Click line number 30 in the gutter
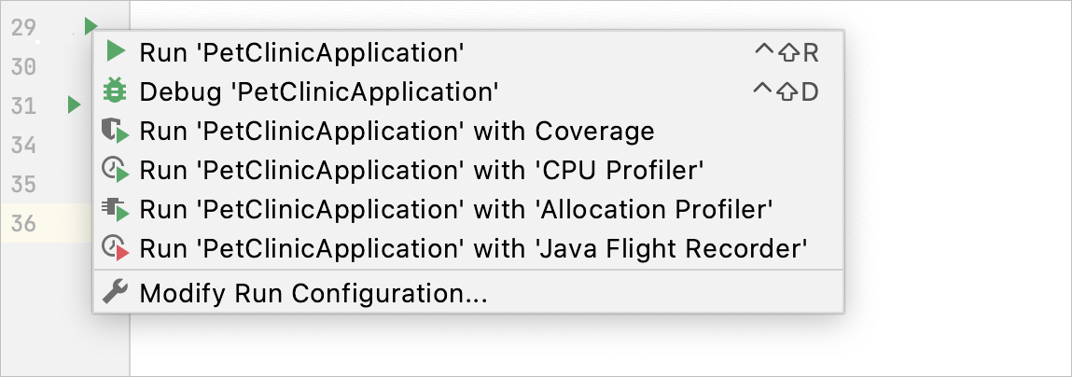 tap(23, 66)
